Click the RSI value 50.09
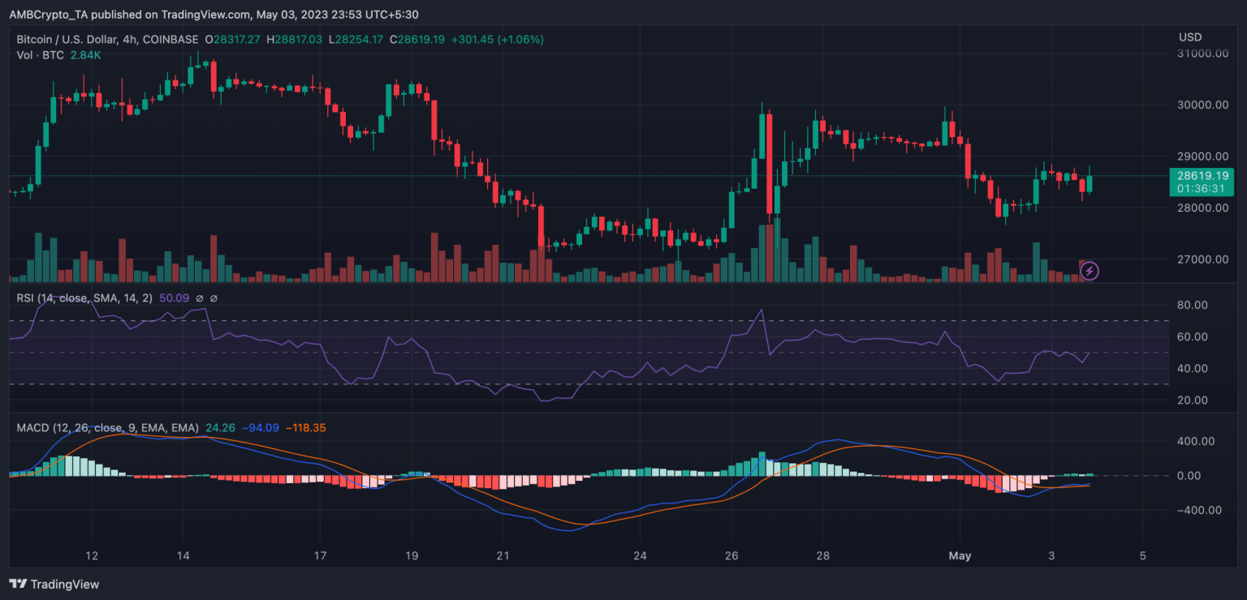 [x=175, y=298]
